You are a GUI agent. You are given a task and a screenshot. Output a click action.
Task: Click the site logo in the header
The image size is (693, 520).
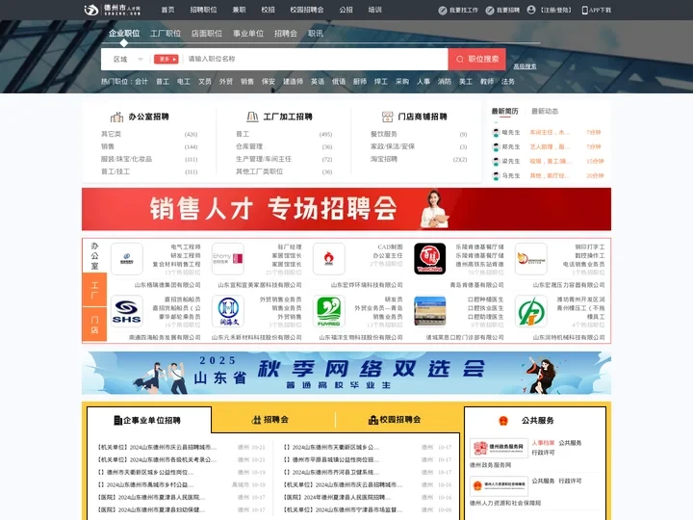point(113,10)
